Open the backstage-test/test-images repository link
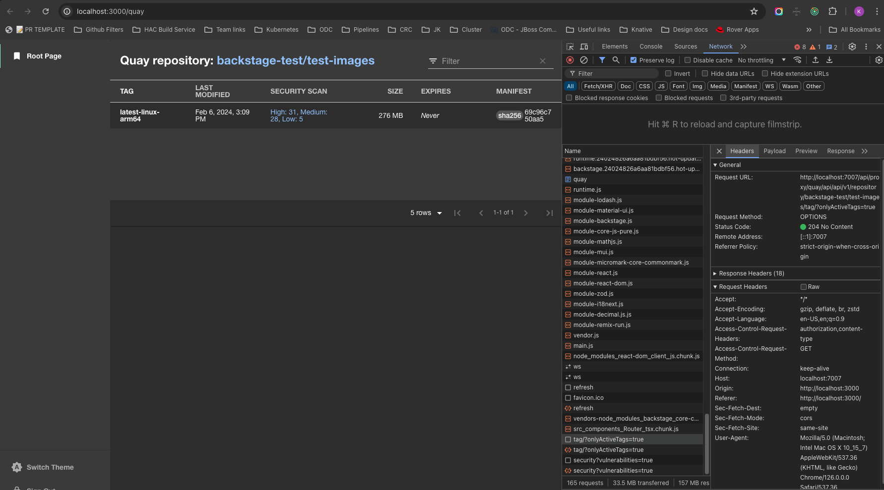 (x=296, y=60)
